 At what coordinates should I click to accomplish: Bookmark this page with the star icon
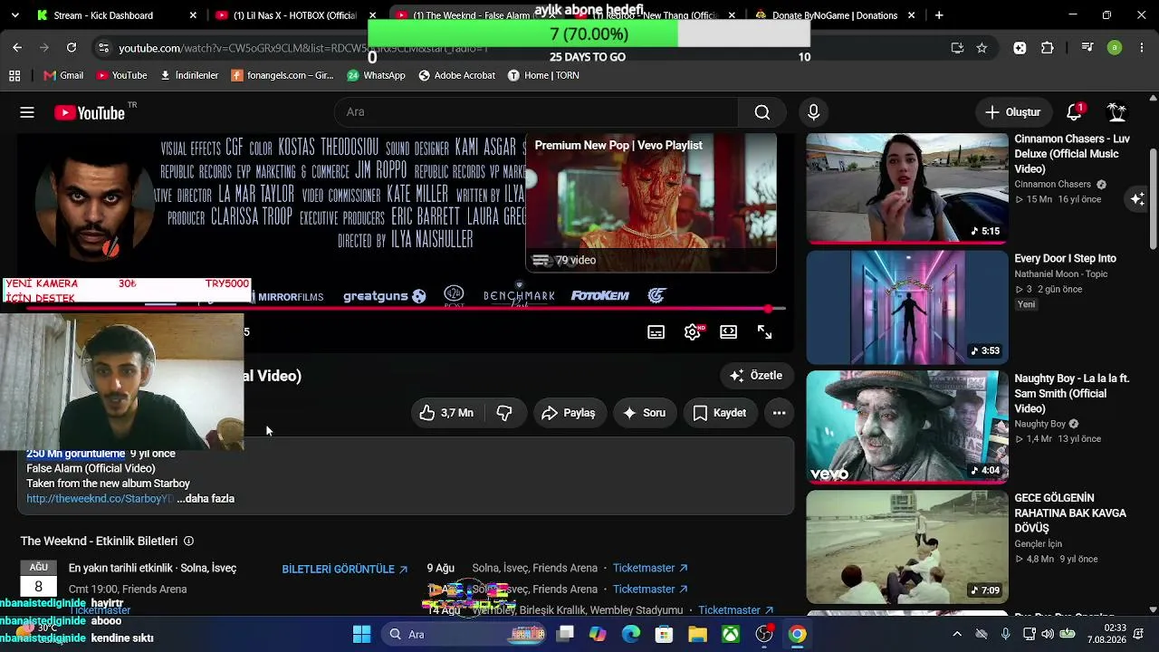tap(982, 48)
